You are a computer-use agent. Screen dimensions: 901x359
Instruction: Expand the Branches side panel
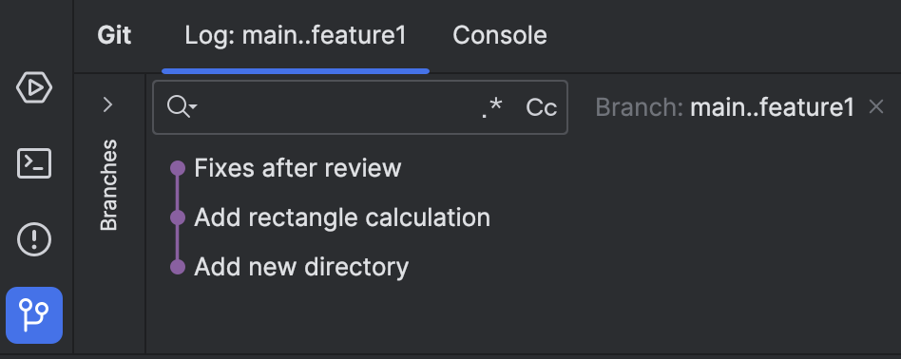pos(107,104)
